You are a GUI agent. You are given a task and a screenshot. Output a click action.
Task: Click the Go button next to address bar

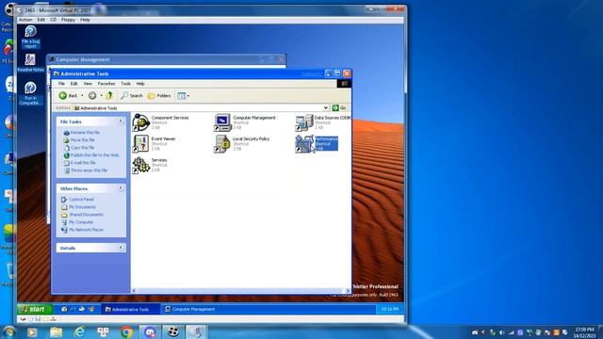point(339,108)
